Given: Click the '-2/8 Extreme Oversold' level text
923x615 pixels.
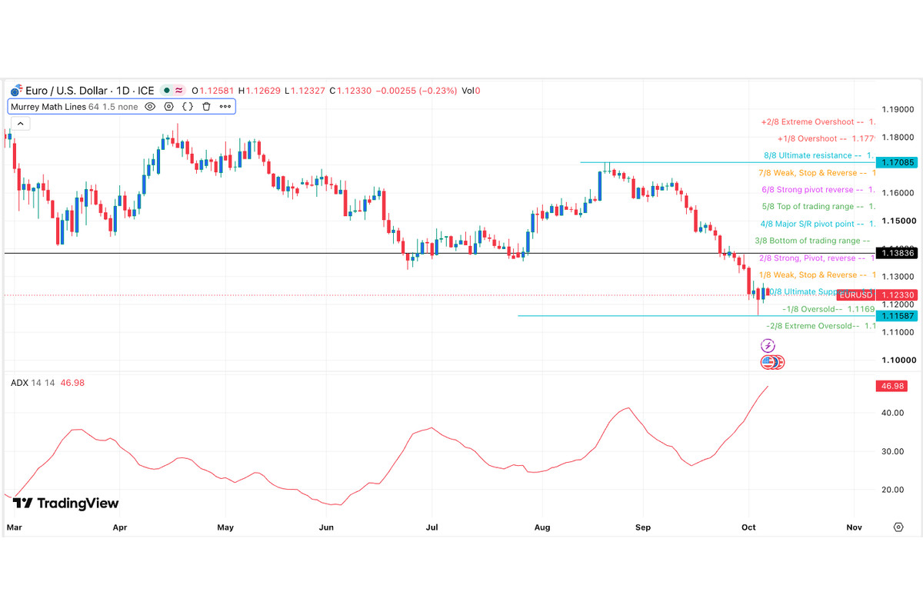Looking at the screenshot, I should pos(809,326).
